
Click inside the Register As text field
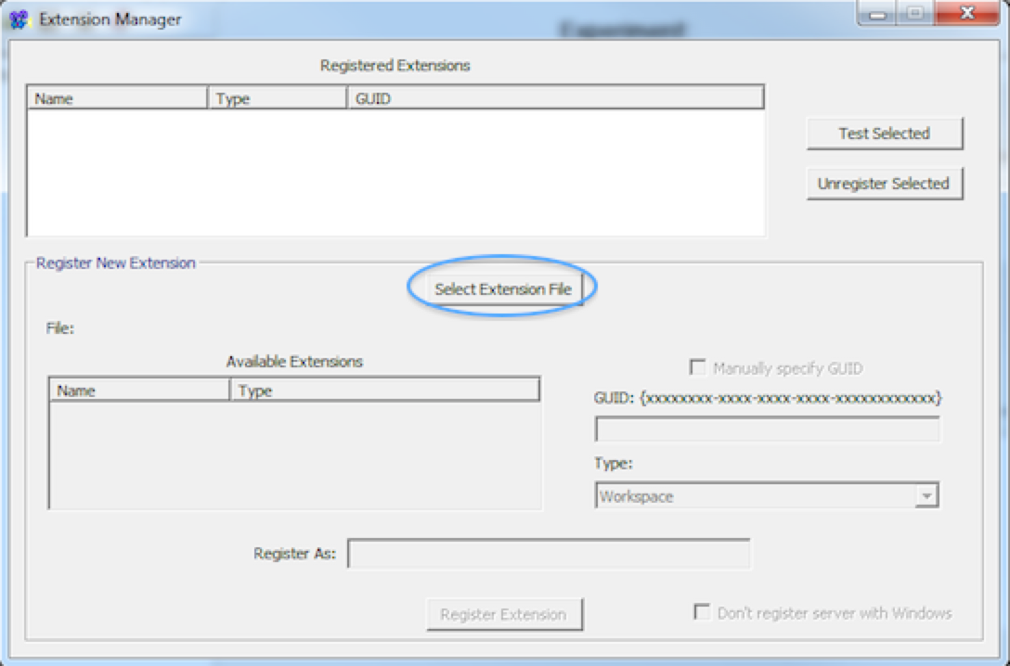click(548, 555)
